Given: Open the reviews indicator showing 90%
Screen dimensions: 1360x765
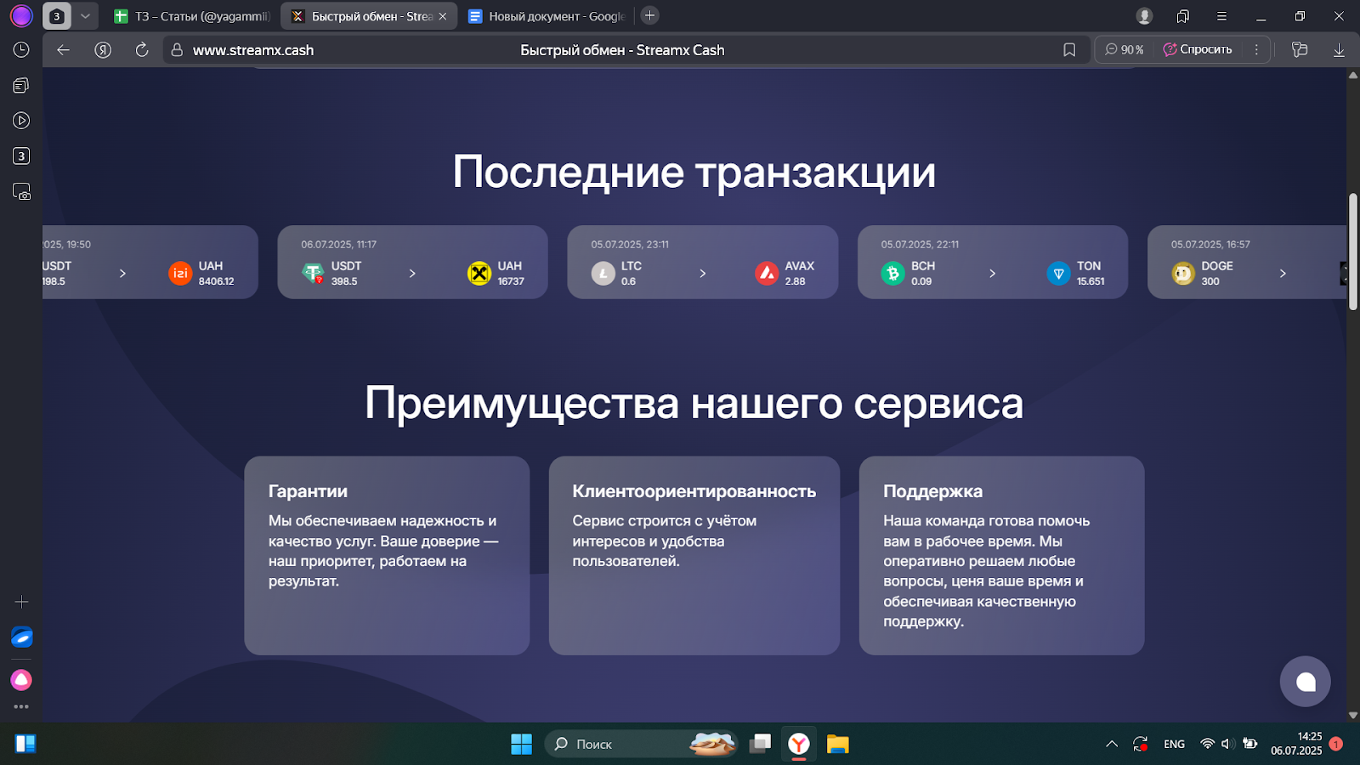Looking at the screenshot, I should [x=1124, y=50].
